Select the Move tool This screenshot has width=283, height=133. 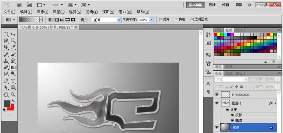pyautogui.click(x=13, y=34)
